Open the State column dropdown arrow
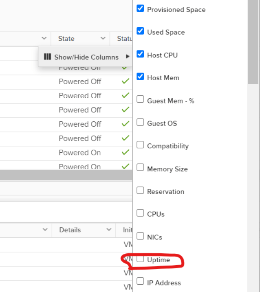The height and width of the screenshot is (292, 260). (x=103, y=39)
